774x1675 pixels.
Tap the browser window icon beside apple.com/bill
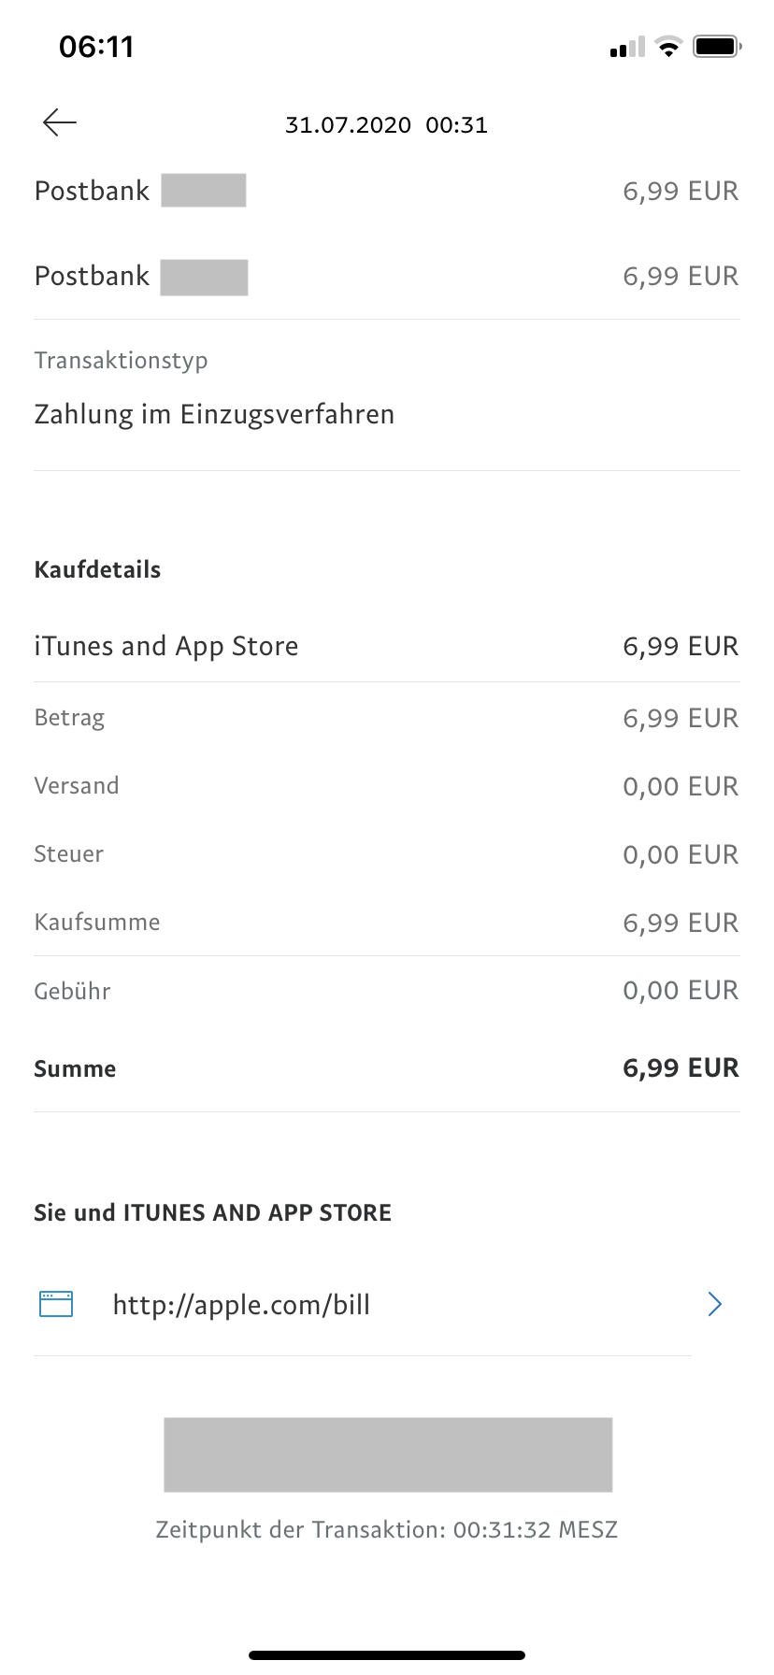[56, 1304]
